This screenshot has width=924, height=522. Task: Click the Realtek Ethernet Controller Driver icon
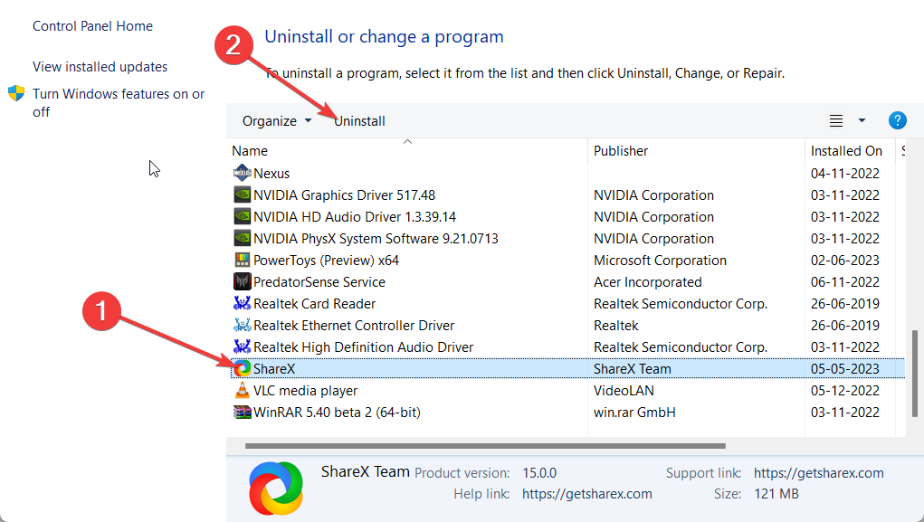(x=243, y=325)
